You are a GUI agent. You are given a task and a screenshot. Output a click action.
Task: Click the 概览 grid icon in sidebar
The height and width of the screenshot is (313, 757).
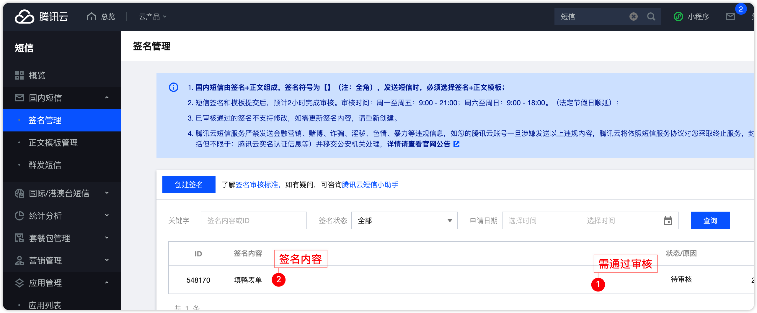coord(19,75)
